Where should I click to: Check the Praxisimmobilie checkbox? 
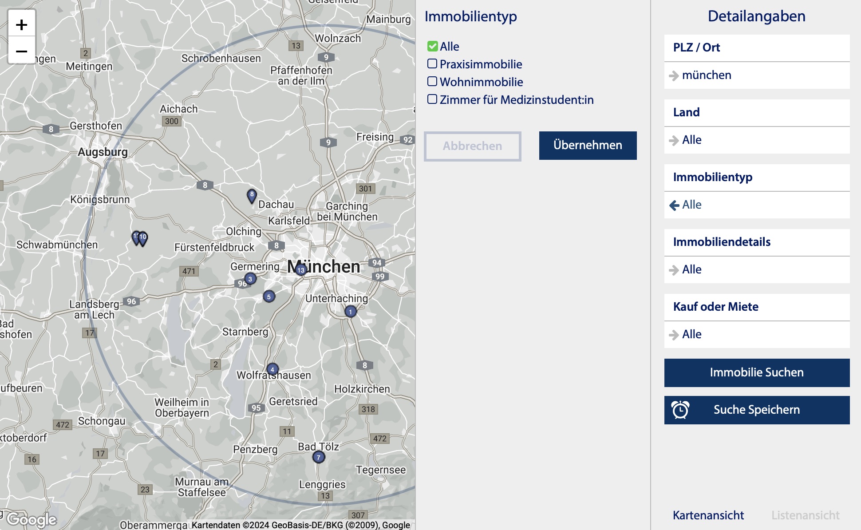pos(432,64)
